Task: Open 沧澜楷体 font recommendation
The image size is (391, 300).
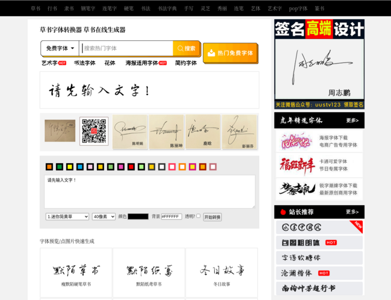Action: click(x=319, y=273)
